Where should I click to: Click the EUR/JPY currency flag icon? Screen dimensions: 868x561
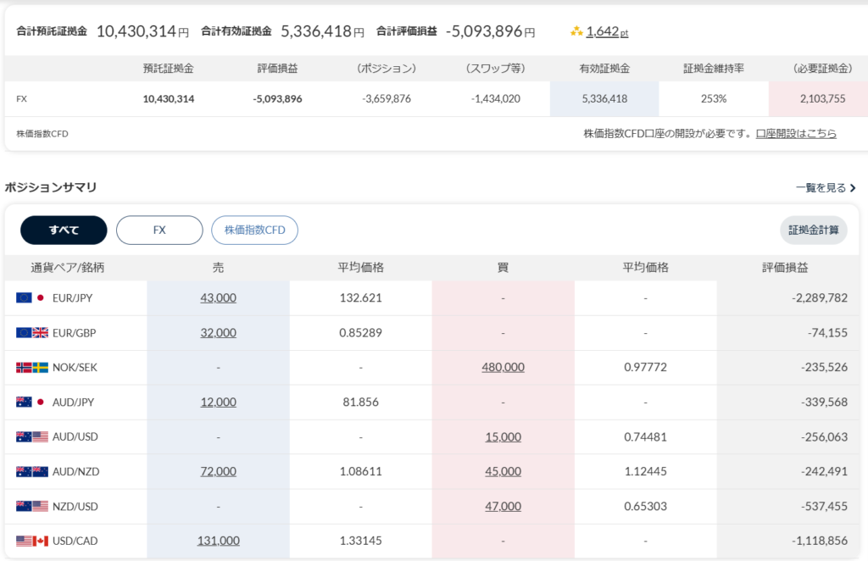click(32, 297)
